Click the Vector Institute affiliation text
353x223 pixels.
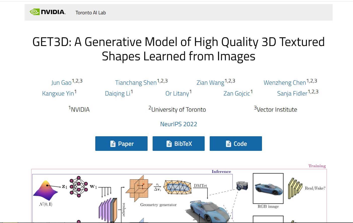275,109
